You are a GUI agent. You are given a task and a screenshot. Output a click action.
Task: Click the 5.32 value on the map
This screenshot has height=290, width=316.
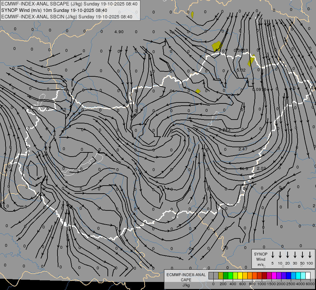241,70
